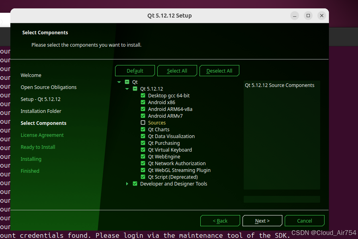The width and height of the screenshot is (358, 239).
Task: Expand the Developer and Designer Tools node
Action: tap(127, 184)
